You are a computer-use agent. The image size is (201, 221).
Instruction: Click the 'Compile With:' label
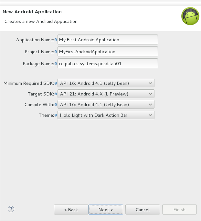[39, 105]
